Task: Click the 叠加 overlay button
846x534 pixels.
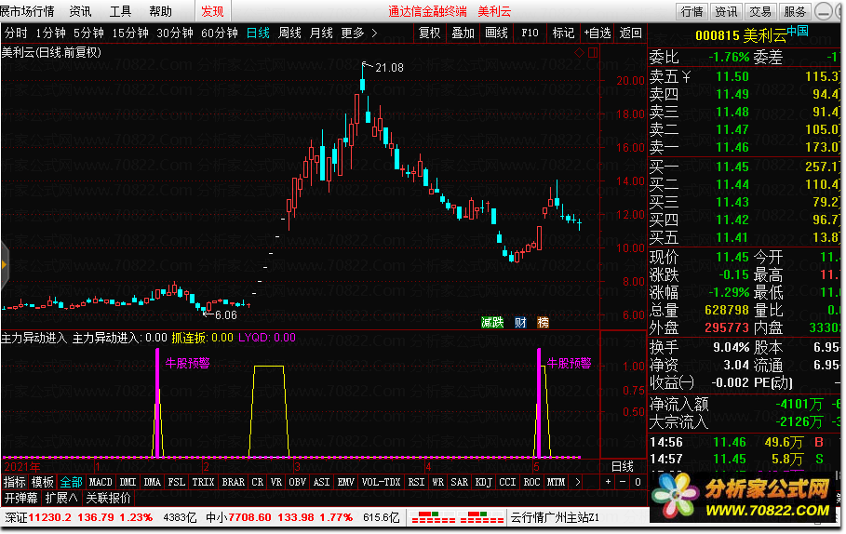Action: [x=463, y=33]
